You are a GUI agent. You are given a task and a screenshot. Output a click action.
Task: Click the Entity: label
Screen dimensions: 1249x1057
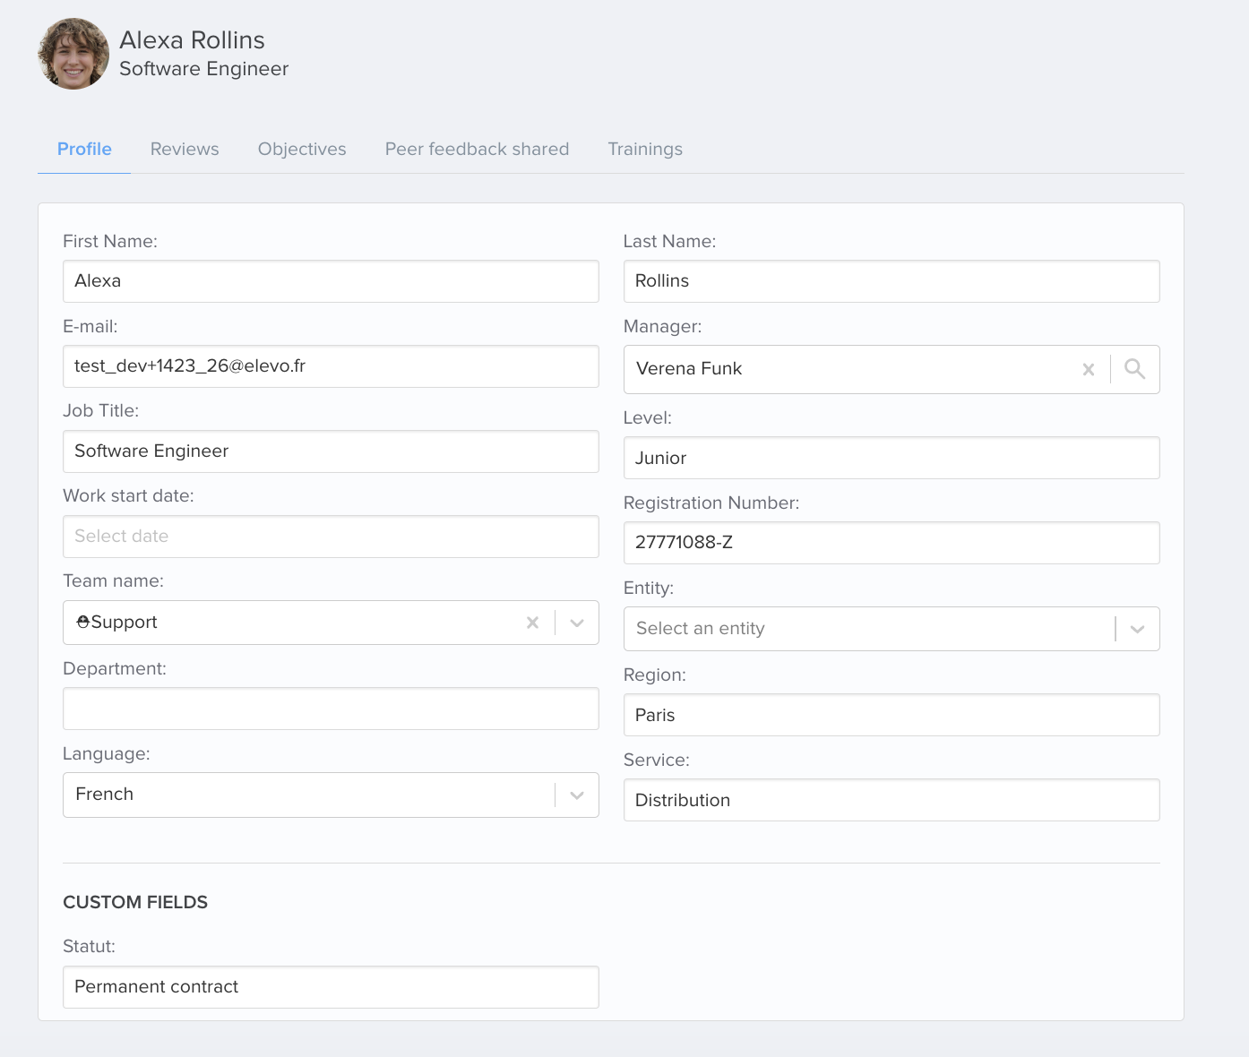[649, 588]
